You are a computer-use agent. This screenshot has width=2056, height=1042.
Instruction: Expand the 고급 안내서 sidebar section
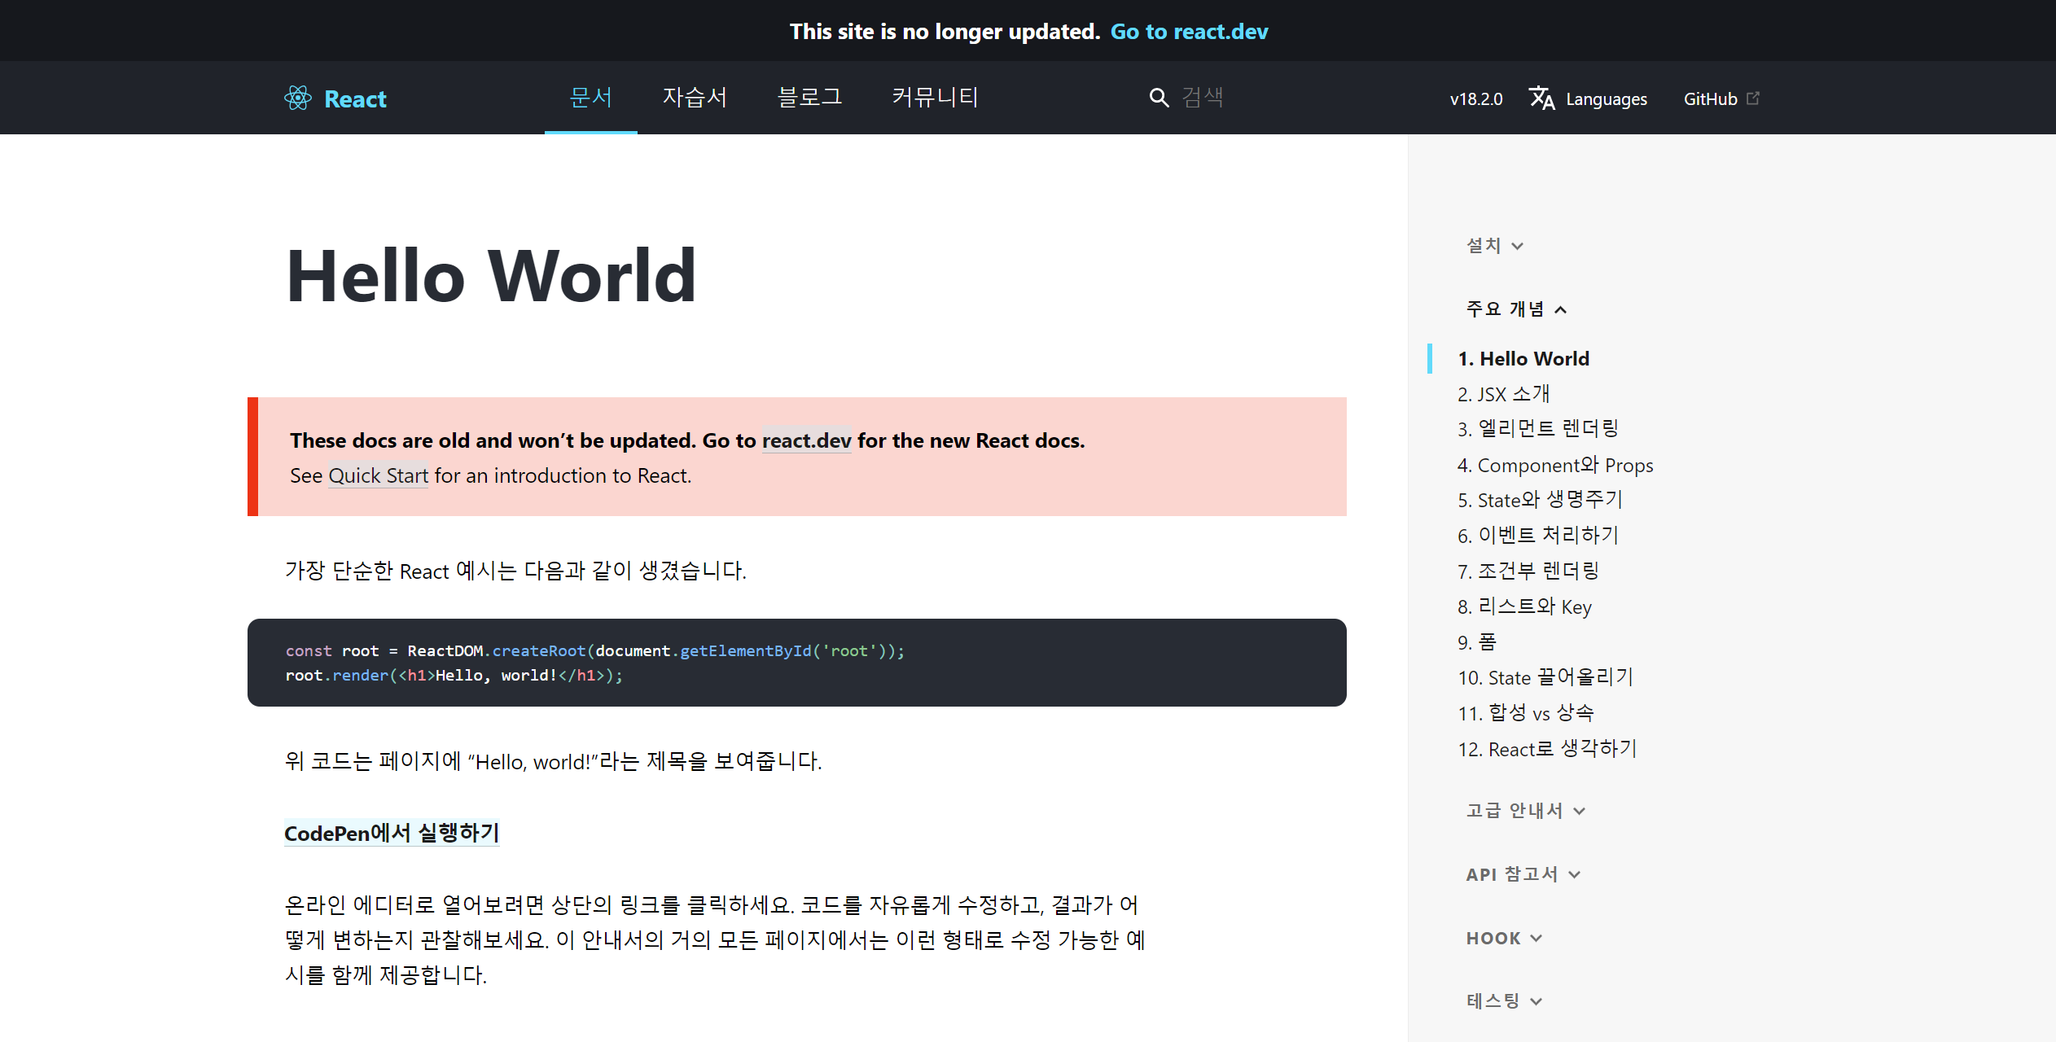[1524, 811]
